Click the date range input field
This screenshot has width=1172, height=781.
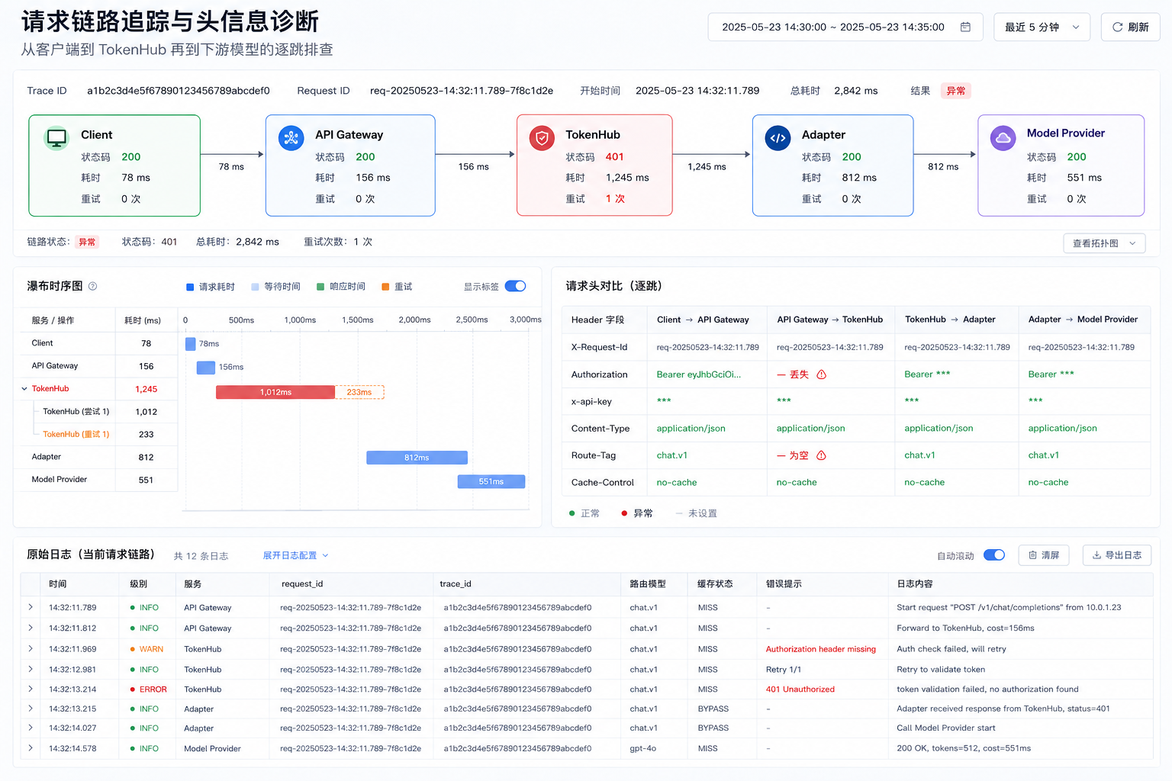click(x=845, y=27)
